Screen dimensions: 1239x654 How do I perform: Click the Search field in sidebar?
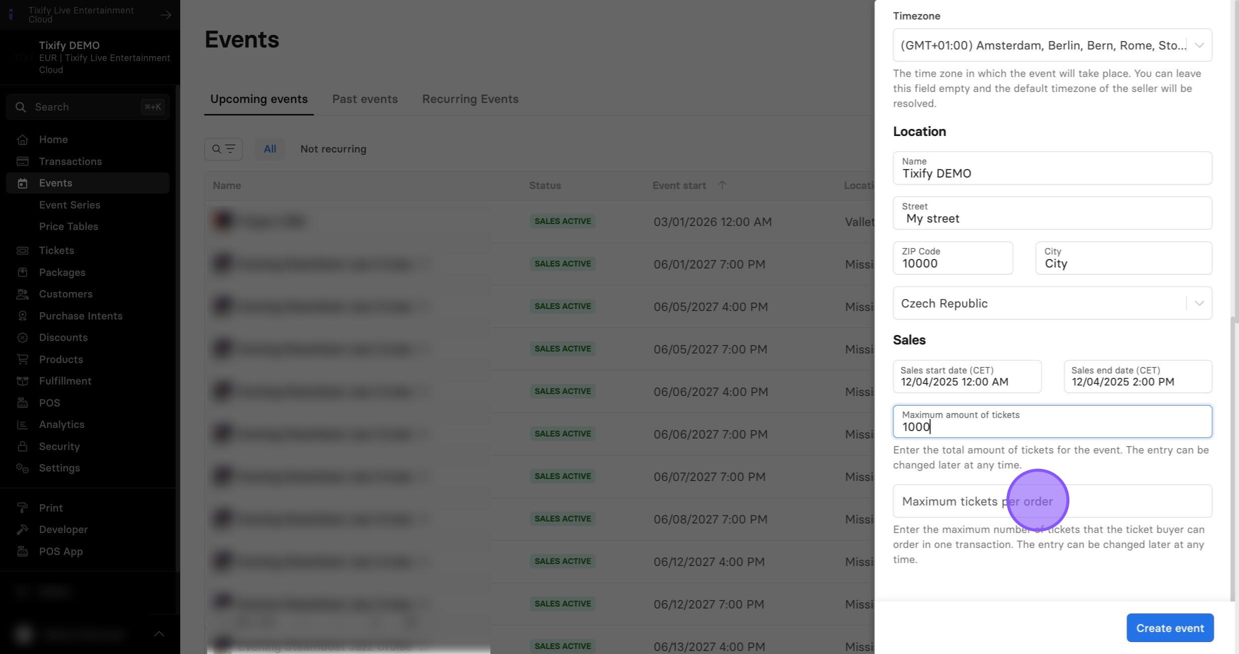coord(88,107)
